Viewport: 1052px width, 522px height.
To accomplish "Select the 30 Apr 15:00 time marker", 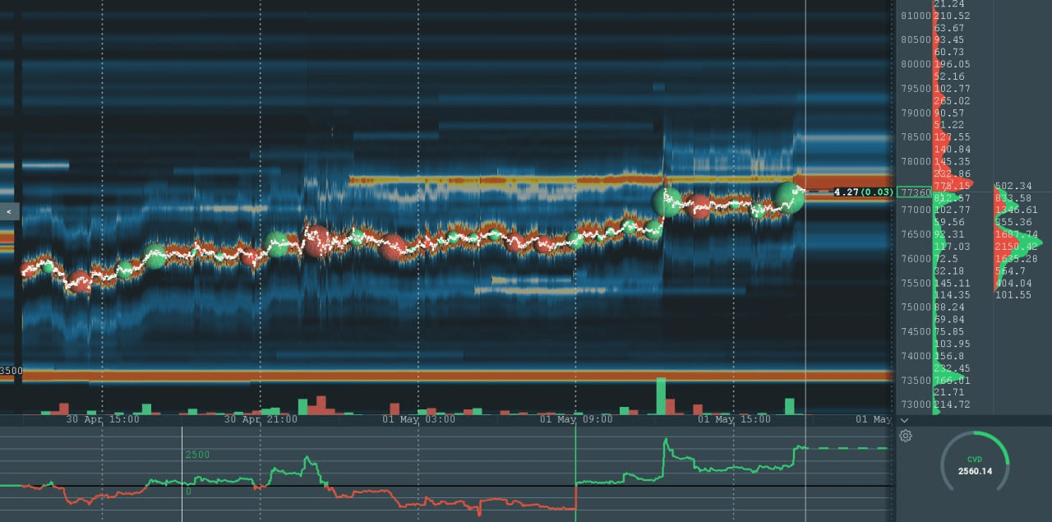I will pos(103,419).
